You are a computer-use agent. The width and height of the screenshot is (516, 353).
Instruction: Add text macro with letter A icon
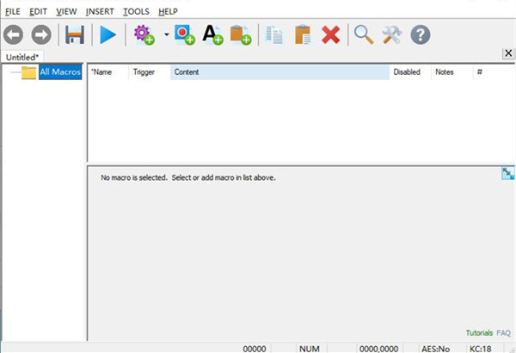click(x=212, y=34)
